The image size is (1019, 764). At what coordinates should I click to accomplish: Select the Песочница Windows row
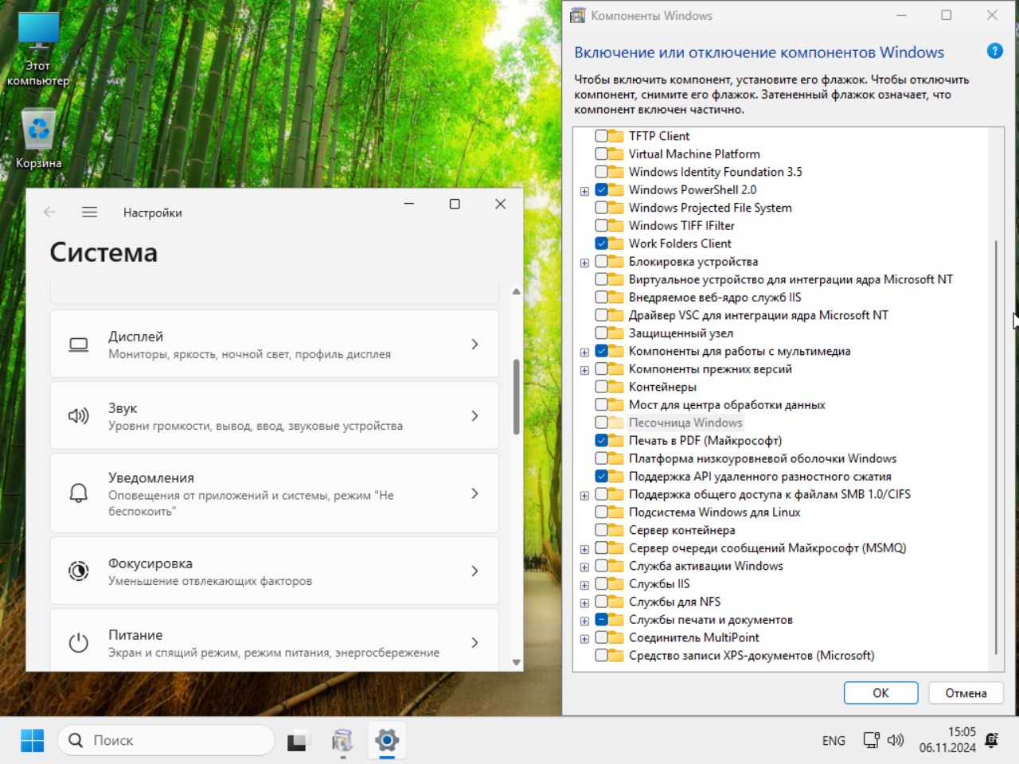coord(685,423)
